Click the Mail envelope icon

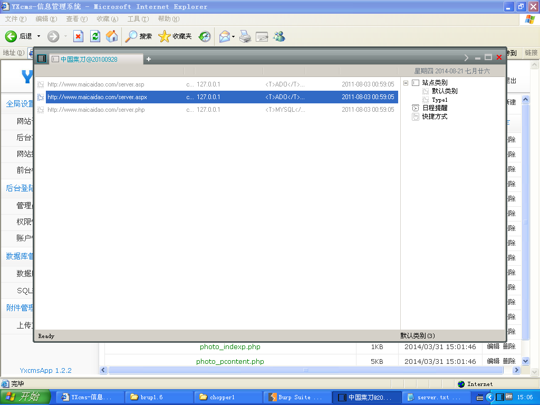[225, 36]
